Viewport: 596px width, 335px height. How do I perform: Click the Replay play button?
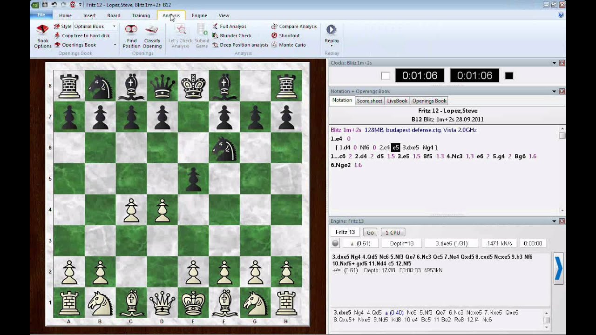coord(331,30)
